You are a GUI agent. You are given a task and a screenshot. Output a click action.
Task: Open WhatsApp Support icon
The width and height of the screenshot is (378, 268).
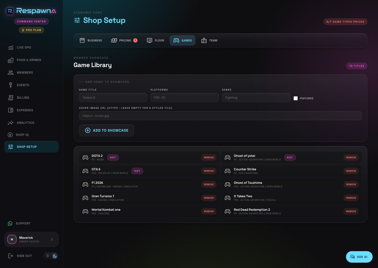(10, 224)
